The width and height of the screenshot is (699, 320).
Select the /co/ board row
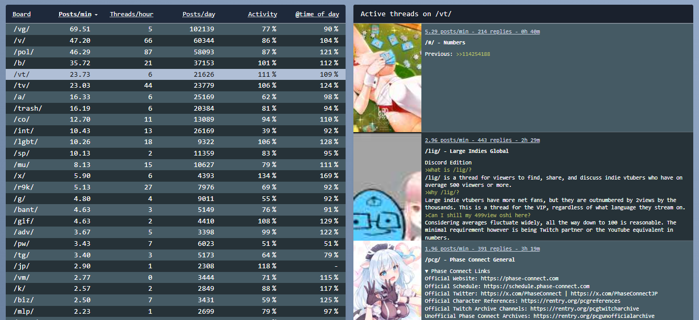pos(176,120)
